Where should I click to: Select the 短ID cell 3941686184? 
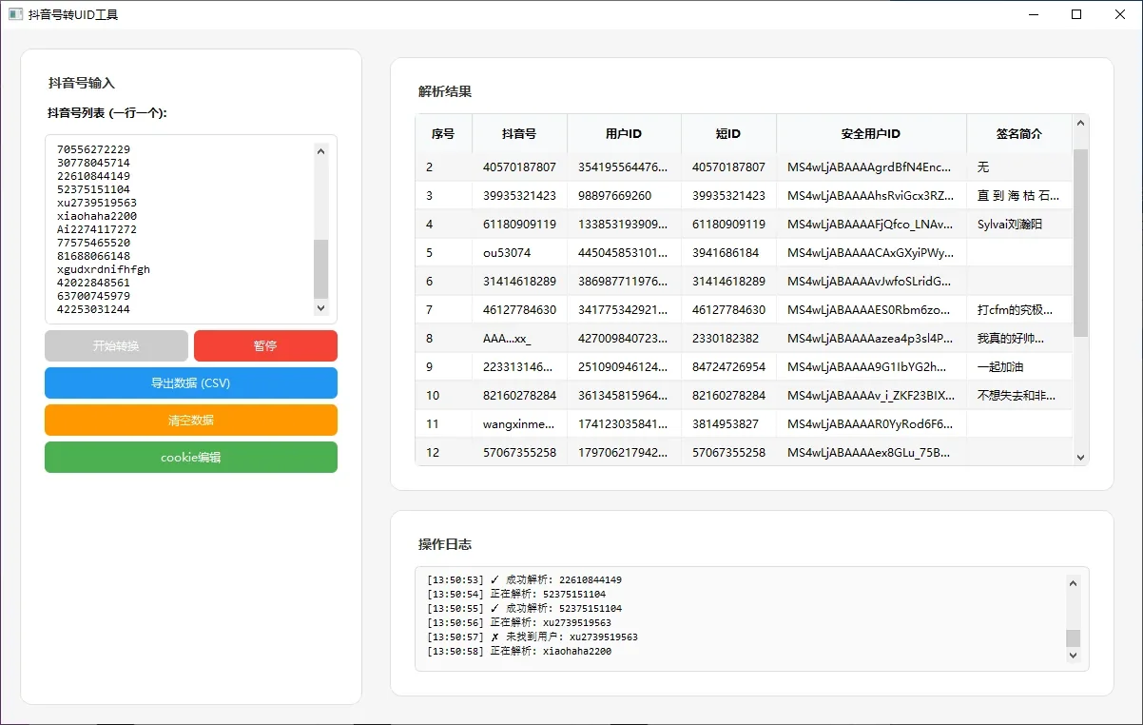coord(728,252)
